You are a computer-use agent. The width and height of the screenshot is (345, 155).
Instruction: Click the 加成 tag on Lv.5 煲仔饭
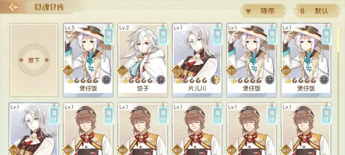pos(108,36)
